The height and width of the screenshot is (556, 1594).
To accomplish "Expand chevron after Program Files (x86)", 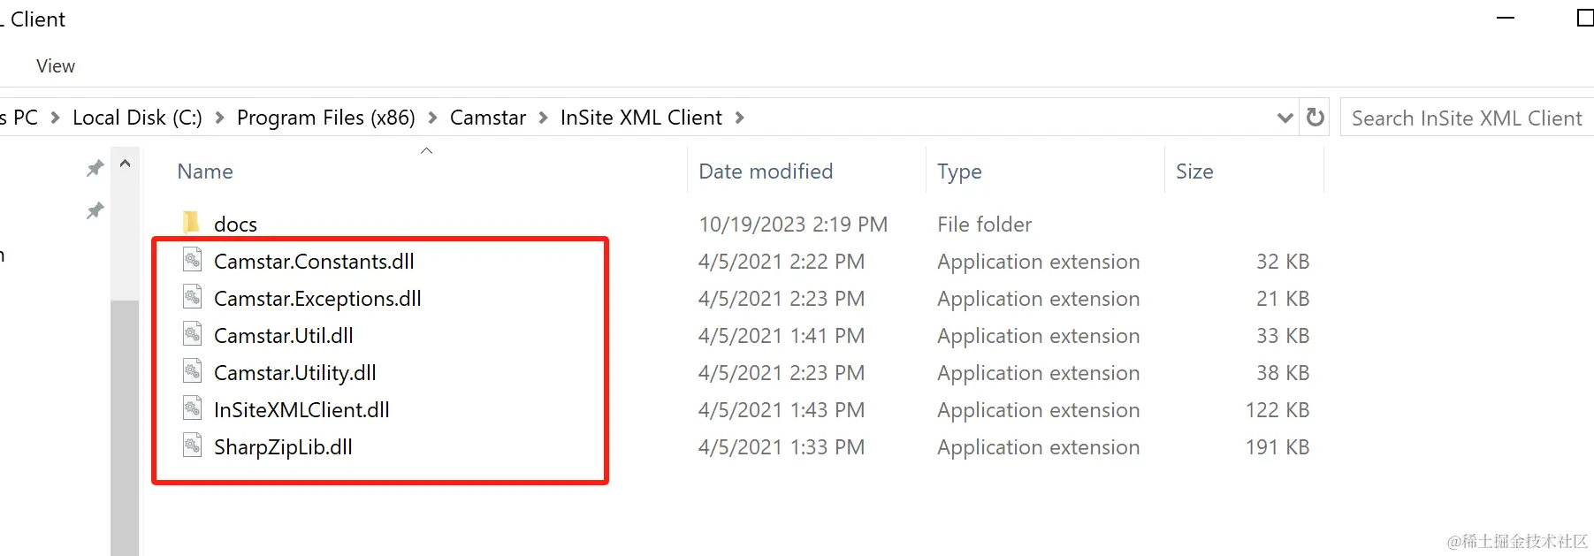I will 432,118.
